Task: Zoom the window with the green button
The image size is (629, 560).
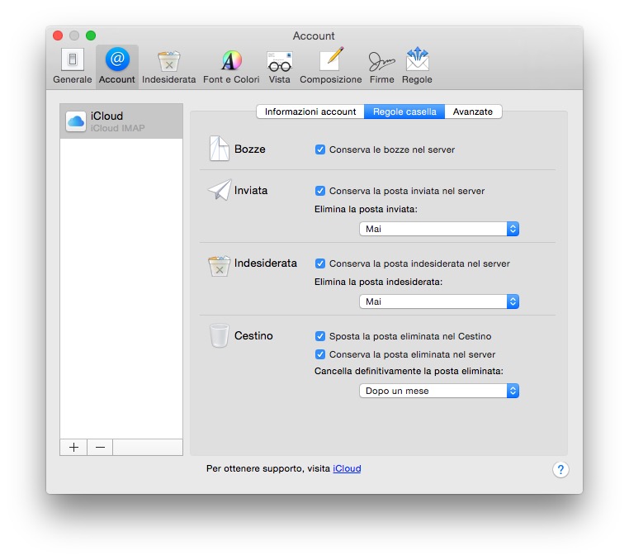Action: coord(91,36)
